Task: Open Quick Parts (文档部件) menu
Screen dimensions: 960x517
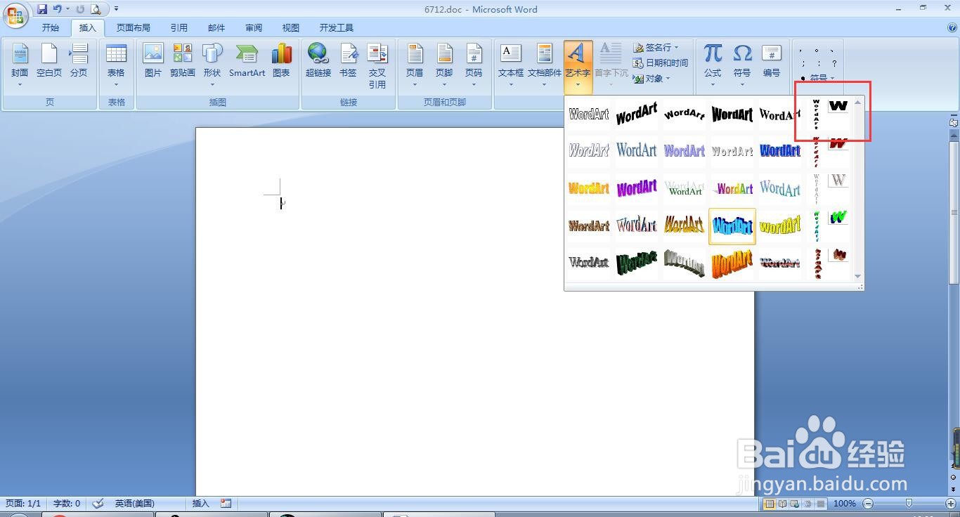Action: pos(545,65)
